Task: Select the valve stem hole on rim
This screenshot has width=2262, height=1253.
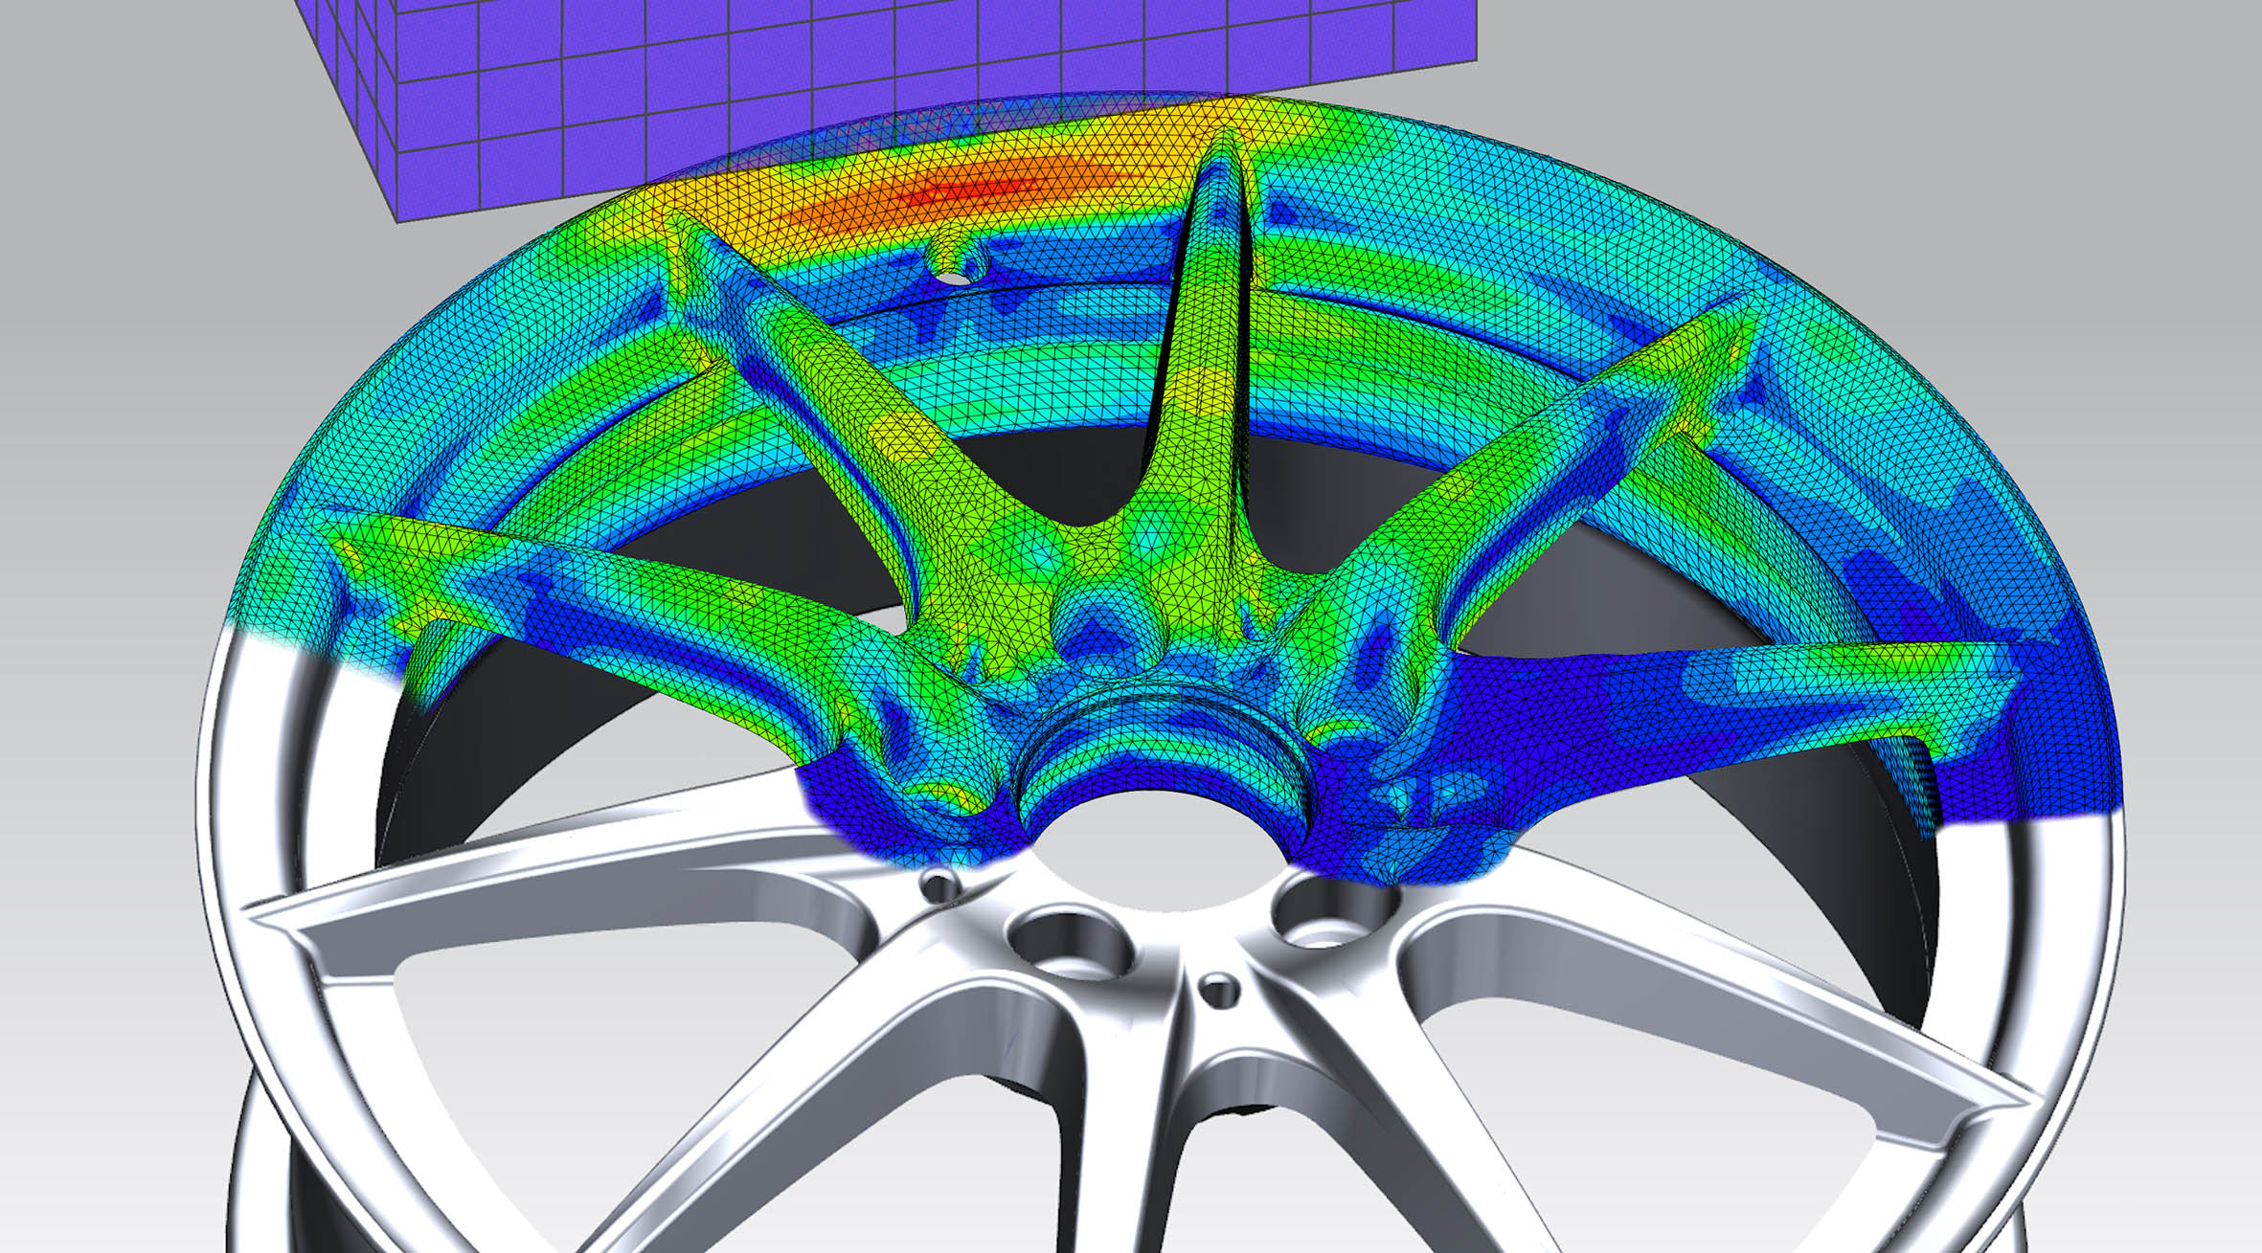Action: point(954,276)
